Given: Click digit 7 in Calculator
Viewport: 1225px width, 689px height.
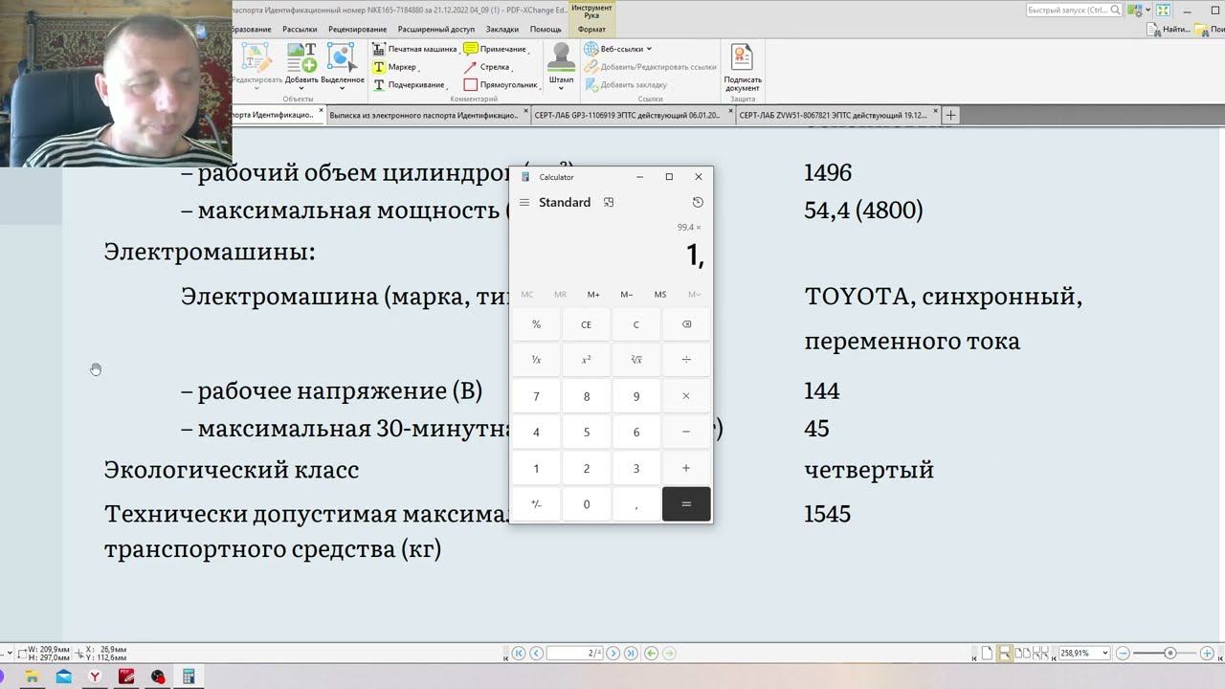Looking at the screenshot, I should click(536, 396).
